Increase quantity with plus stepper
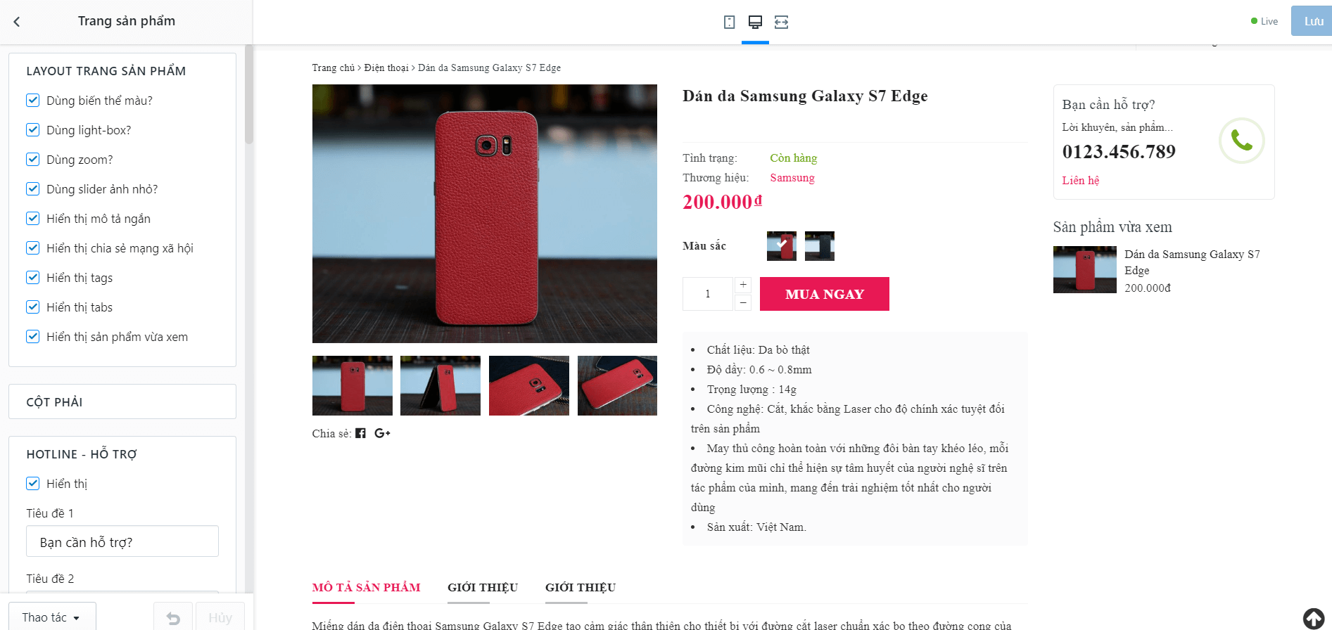Image resolution: width=1332 pixels, height=630 pixels. tap(743, 285)
